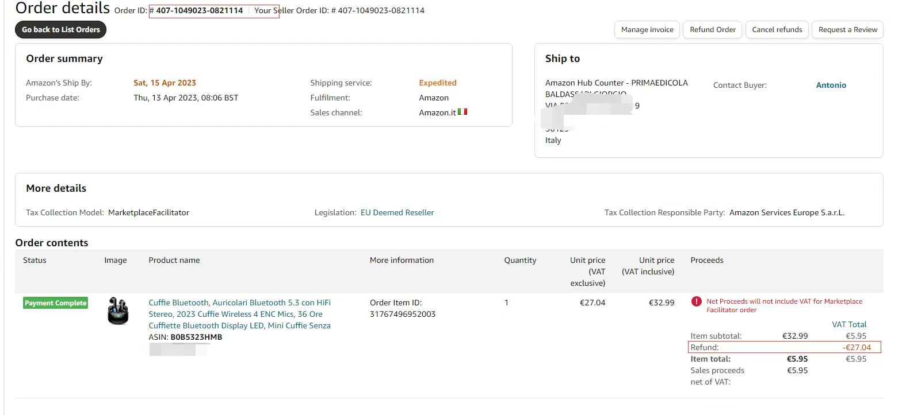Click the Italian flag icon beside Amazon.it
This screenshot has width=906, height=415.
tap(462, 112)
